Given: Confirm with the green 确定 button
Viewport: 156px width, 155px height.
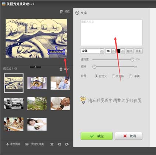Looking at the screenshot, I should [96, 136].
